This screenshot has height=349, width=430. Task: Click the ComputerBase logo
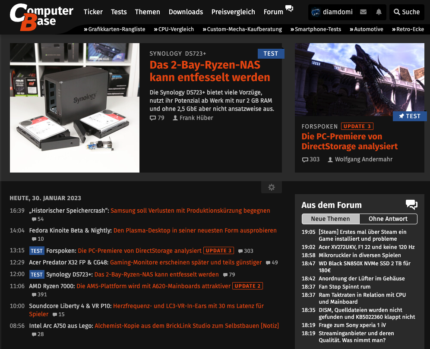[x=41, y=17]
